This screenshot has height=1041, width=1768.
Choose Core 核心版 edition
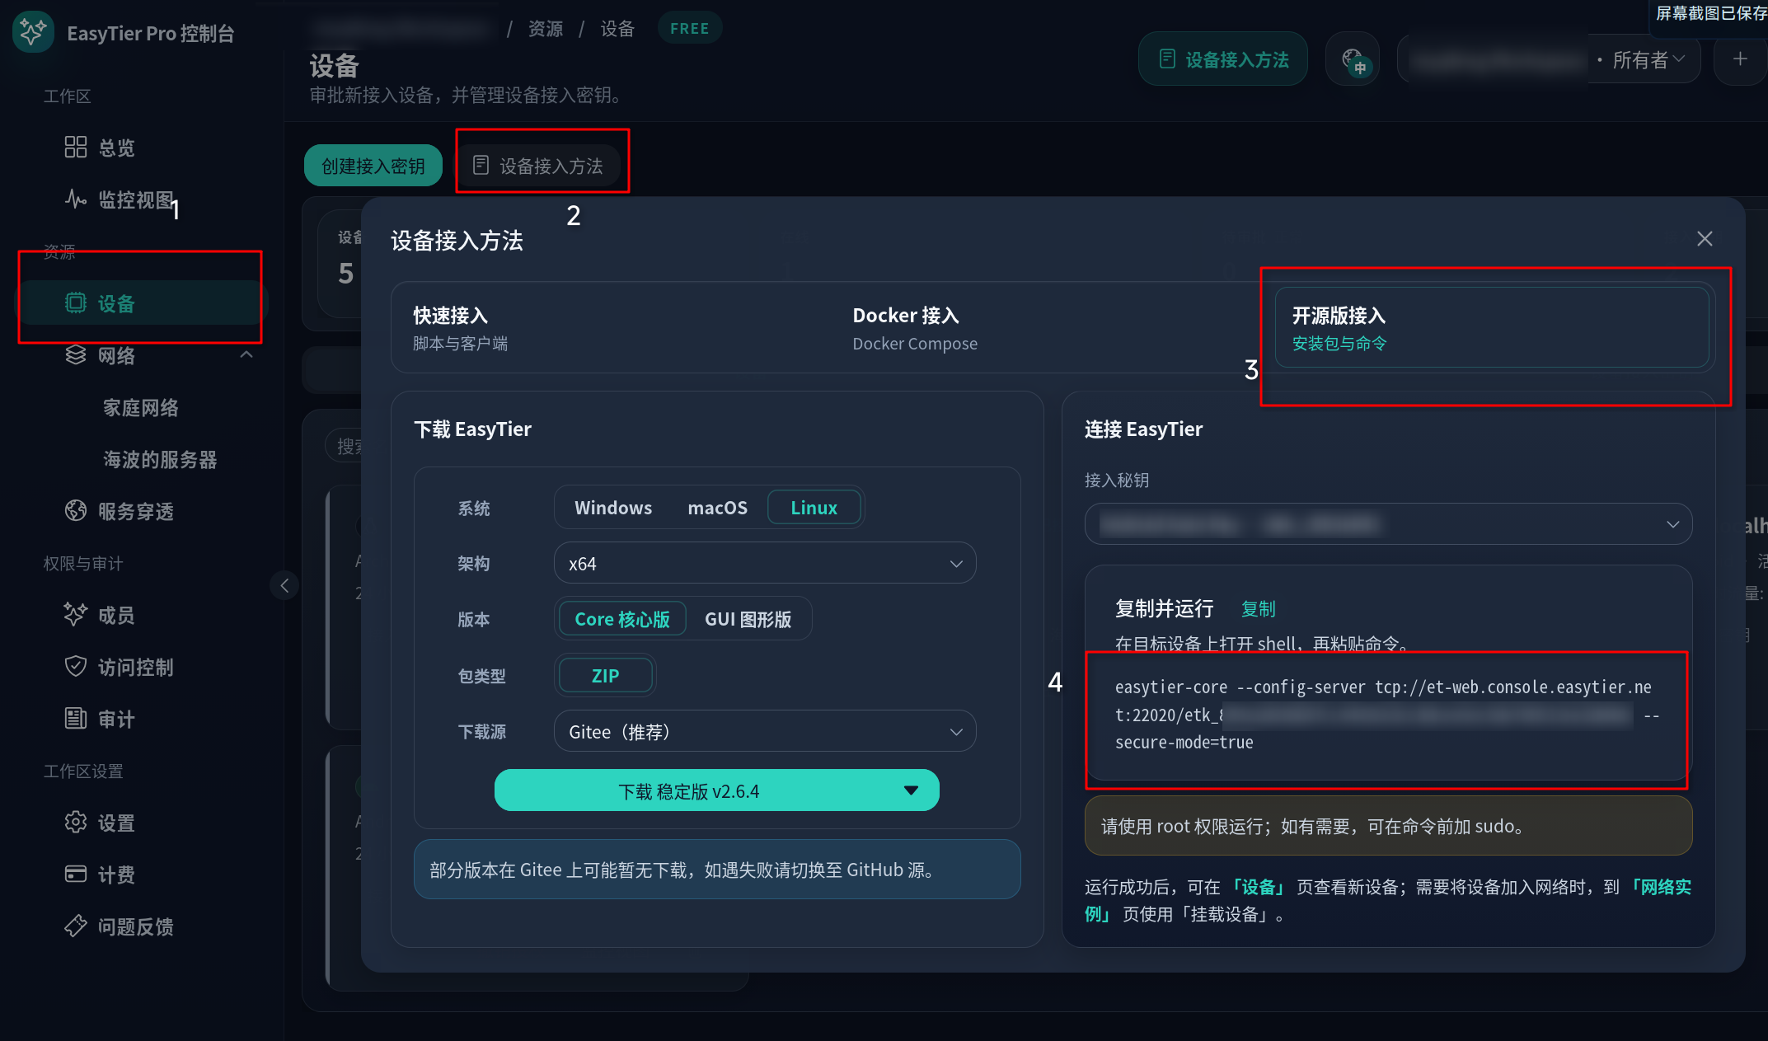(622, 619)
